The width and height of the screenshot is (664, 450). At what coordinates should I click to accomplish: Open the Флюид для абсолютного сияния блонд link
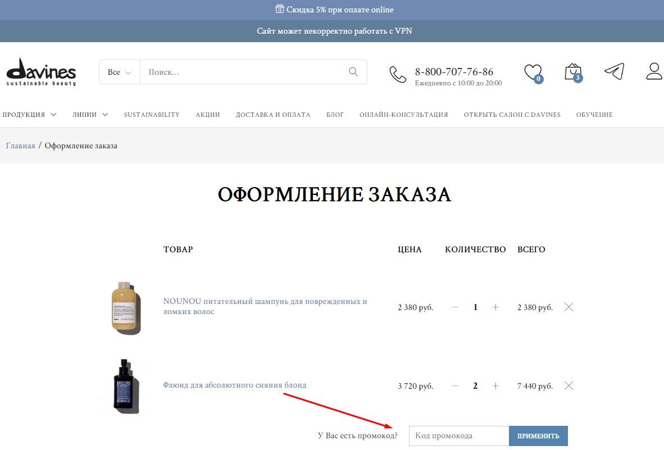pos(235,385)
